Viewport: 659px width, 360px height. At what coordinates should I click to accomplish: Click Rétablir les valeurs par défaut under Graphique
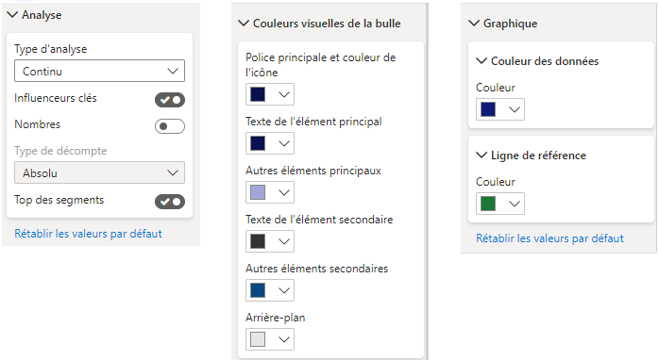[549, 238]
